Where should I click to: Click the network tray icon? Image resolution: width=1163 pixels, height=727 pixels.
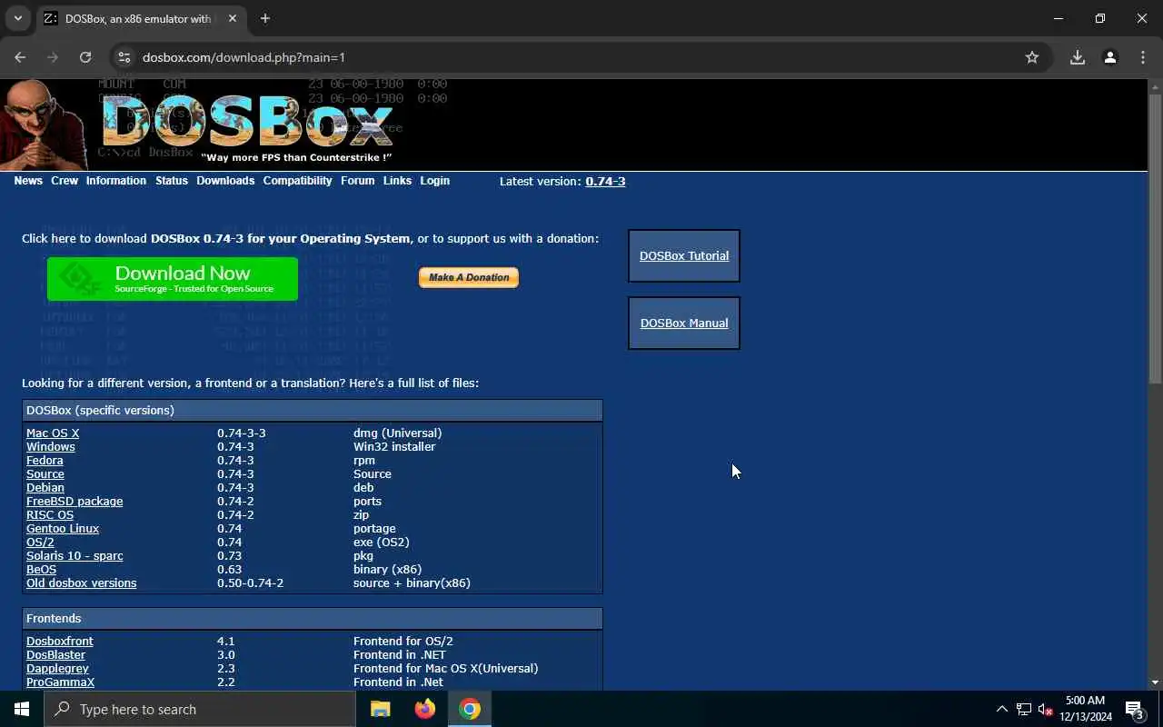tap(1024, 709)
